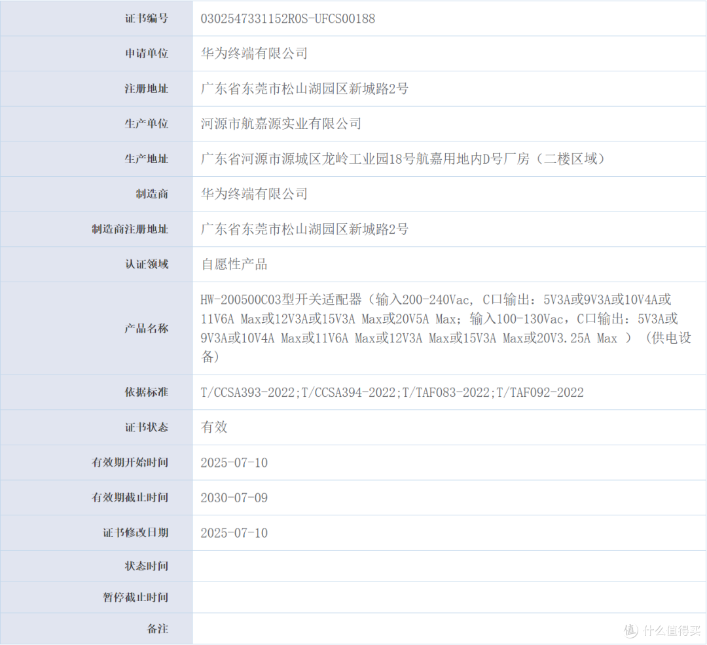Click the 暂停截止时间 label

pos(136,597)
